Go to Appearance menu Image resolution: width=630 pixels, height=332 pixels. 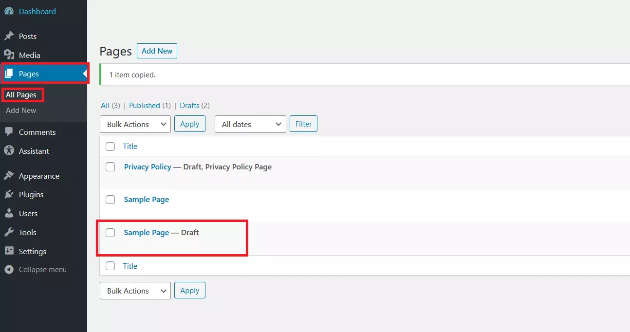click(x=39, y=176)
